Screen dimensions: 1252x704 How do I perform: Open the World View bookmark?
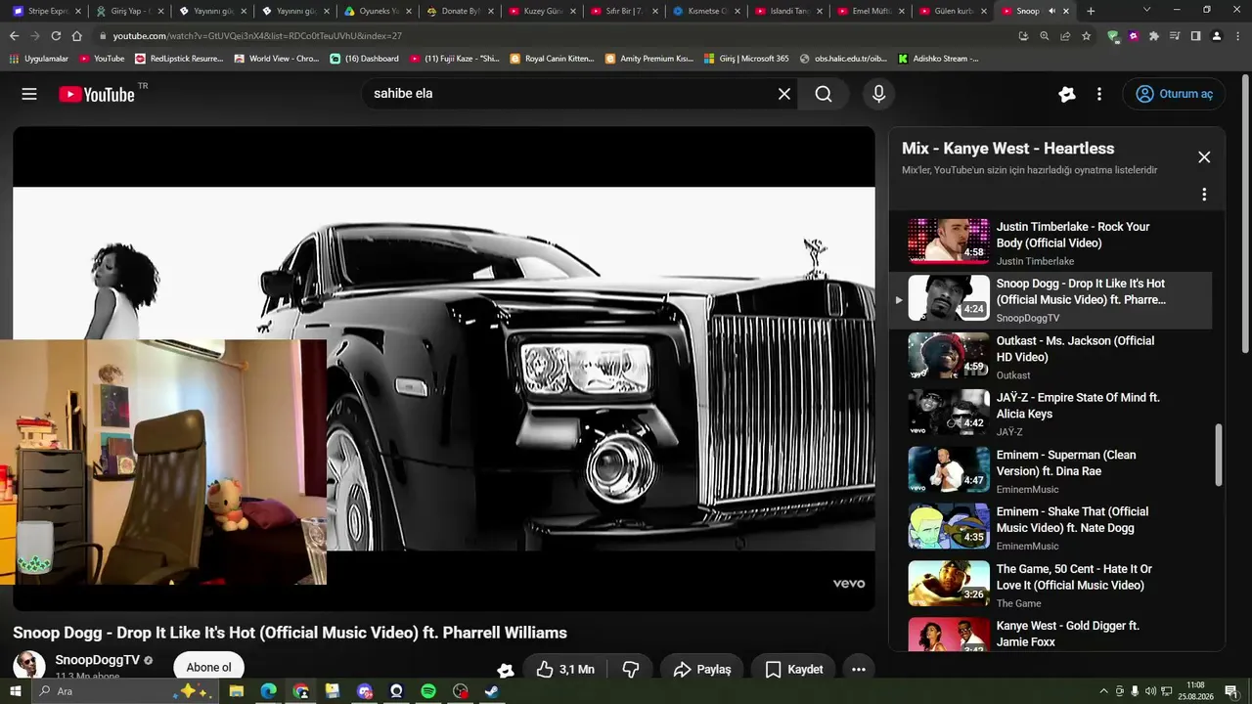click(x=277, y=59)
